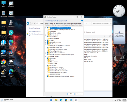This screenshot has height=102, width=127.
Task: Expand the Device Lockdown node
Action: coord(46,35)
